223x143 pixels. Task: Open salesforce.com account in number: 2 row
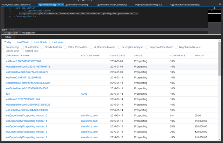coord(89,126)
